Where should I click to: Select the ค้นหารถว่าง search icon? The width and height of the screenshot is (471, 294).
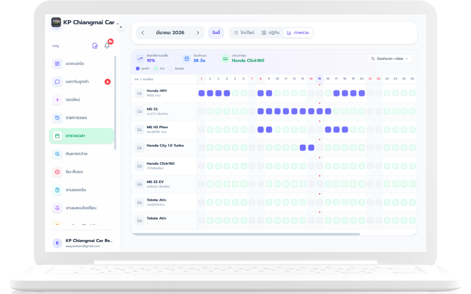[57, 154]
